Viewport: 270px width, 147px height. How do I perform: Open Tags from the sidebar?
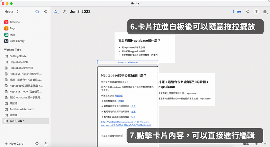[x=12, y=28]
